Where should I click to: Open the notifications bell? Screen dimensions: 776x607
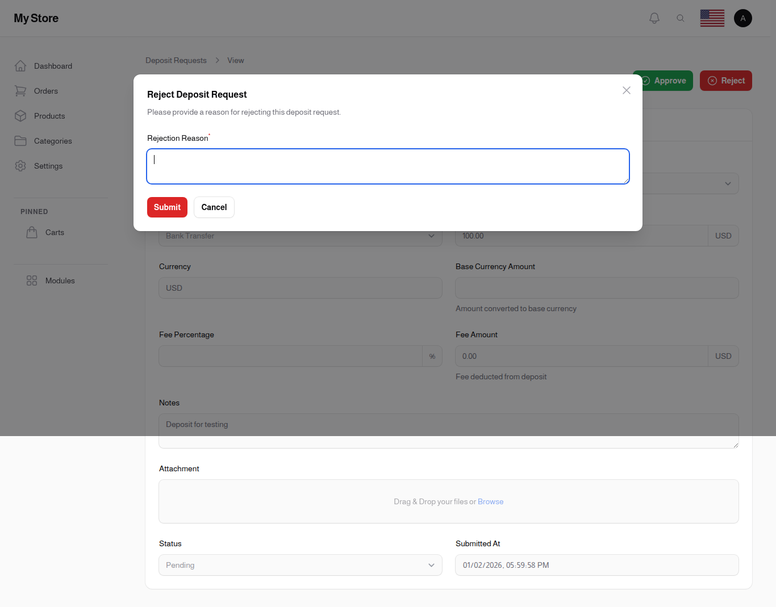(654, 18)
